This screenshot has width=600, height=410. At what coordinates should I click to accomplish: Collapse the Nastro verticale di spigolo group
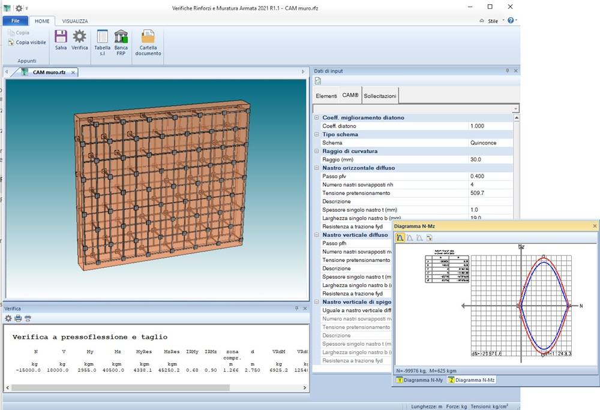click(316, 302)
